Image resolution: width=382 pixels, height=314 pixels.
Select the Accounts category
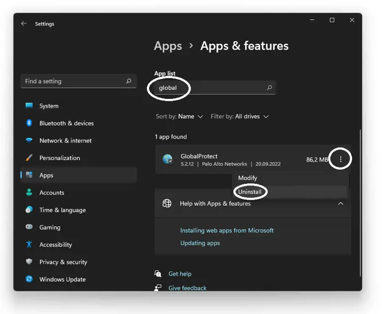[x=51, y=193]
